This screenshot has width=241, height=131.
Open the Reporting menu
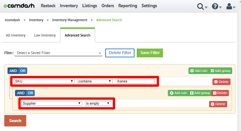(128, 6)
